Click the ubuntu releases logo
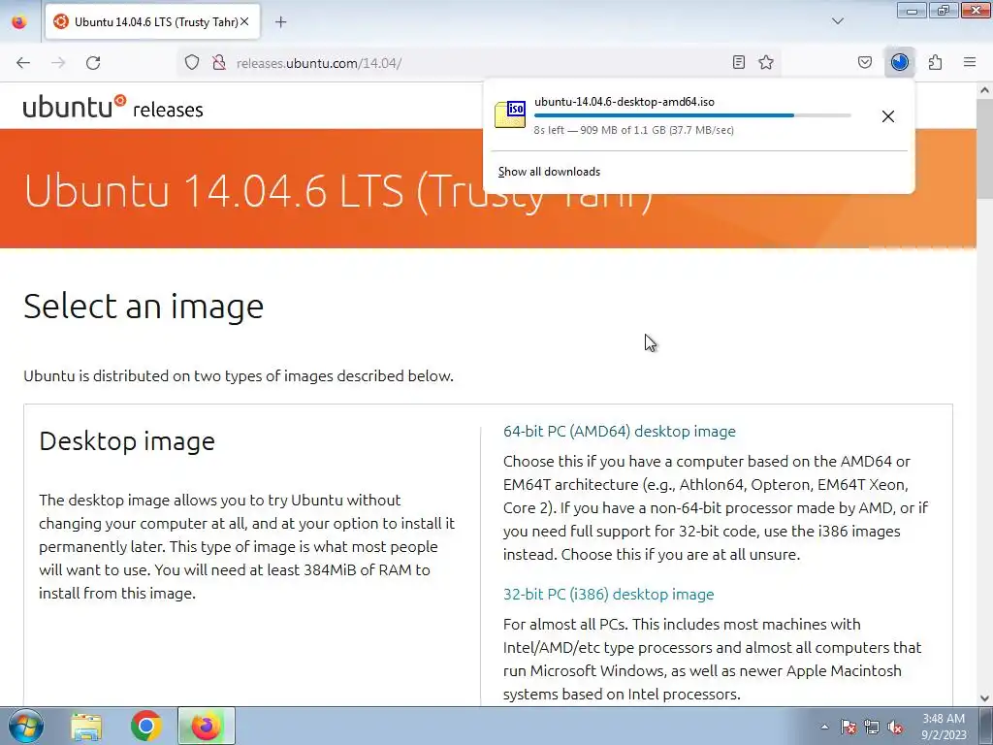This screenshot has height=745, width=993. point(112,107)
